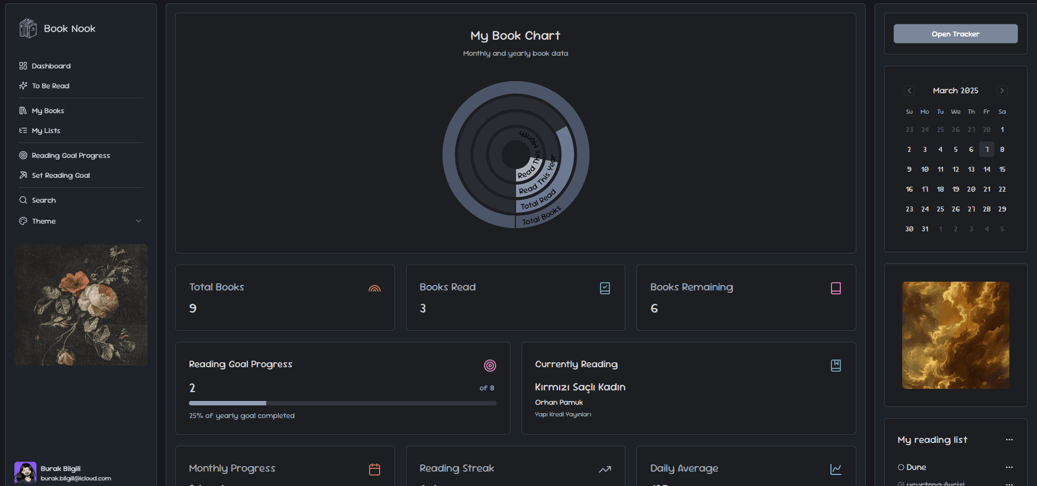The width and height of the screenshot is (1037, 486).
Task: Open My Books in the sidebar
Action: click(48, 110)
